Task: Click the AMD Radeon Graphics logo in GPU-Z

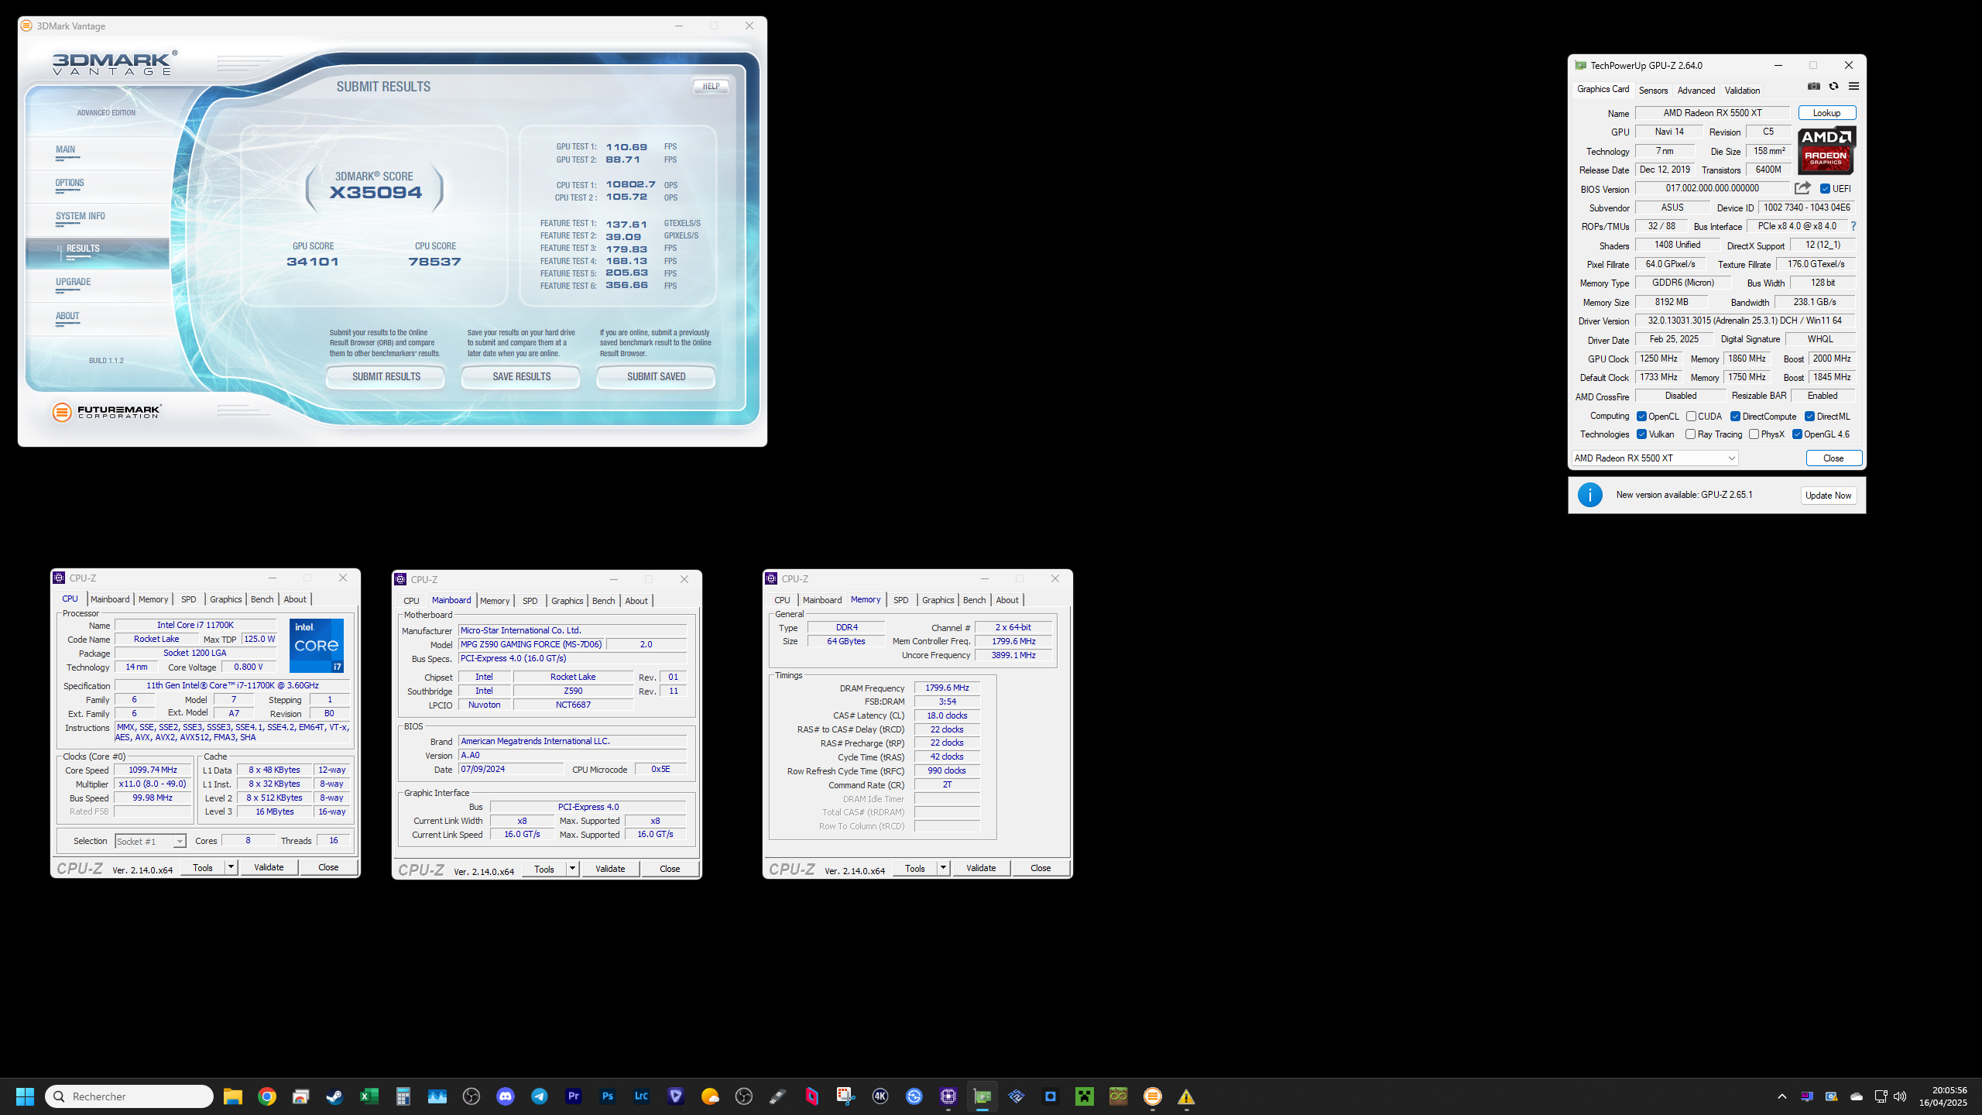Action: (1826, 150)
